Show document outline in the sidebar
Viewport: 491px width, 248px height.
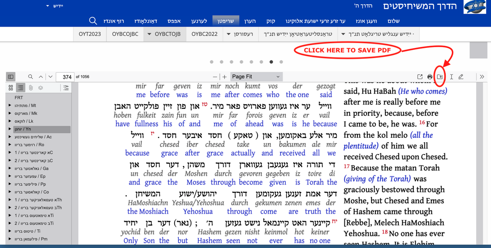pyautogui.click(x=21, y=88)
